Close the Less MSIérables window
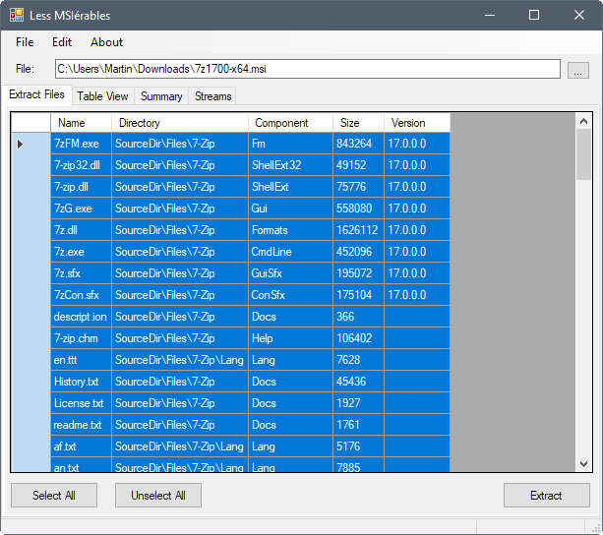Viewport: 603px width, 535px height. point(579,16)
